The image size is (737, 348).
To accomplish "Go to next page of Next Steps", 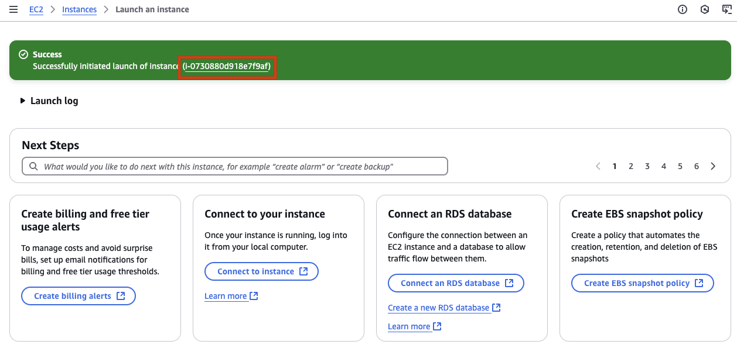I will [713, 166].
